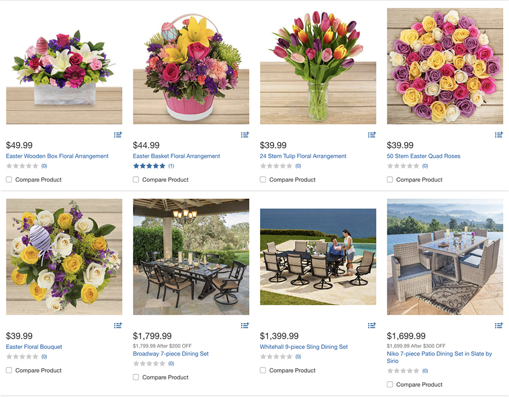Select Compare Product checkbox for Niko Patio Set
Image resolution: width=509 pixels, height=397 pixels.
(390, 385)
